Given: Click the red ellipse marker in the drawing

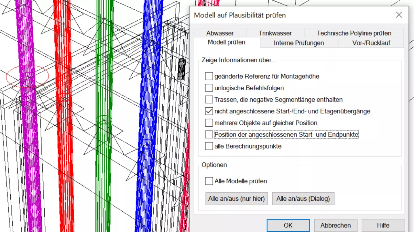Looking at the screenshot, I should point(27,76).
